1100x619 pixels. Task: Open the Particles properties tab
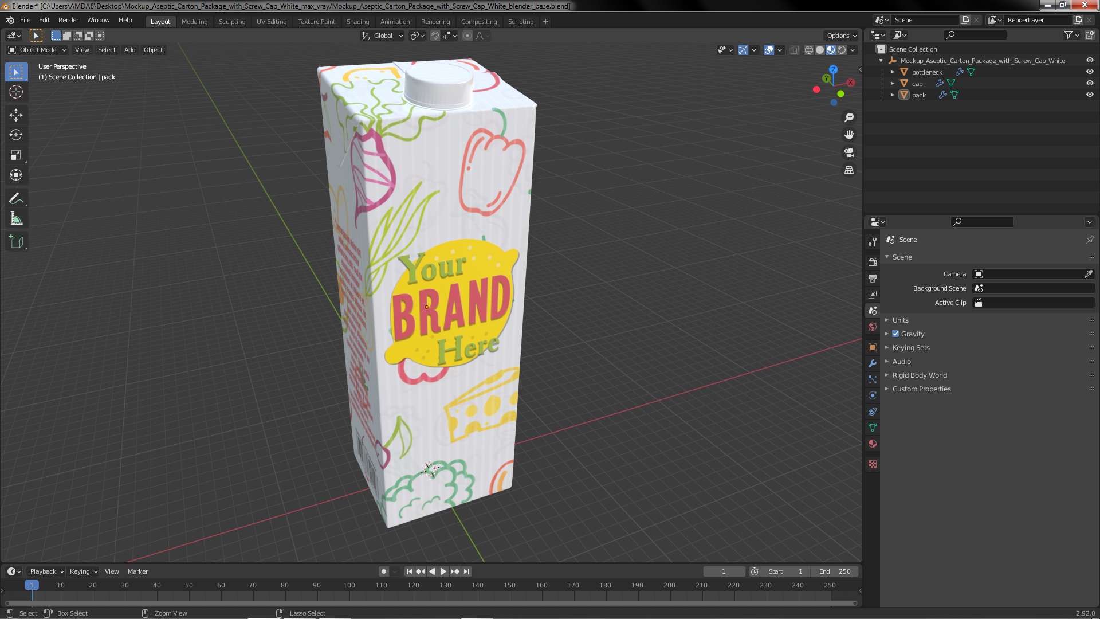coord(872,379)
